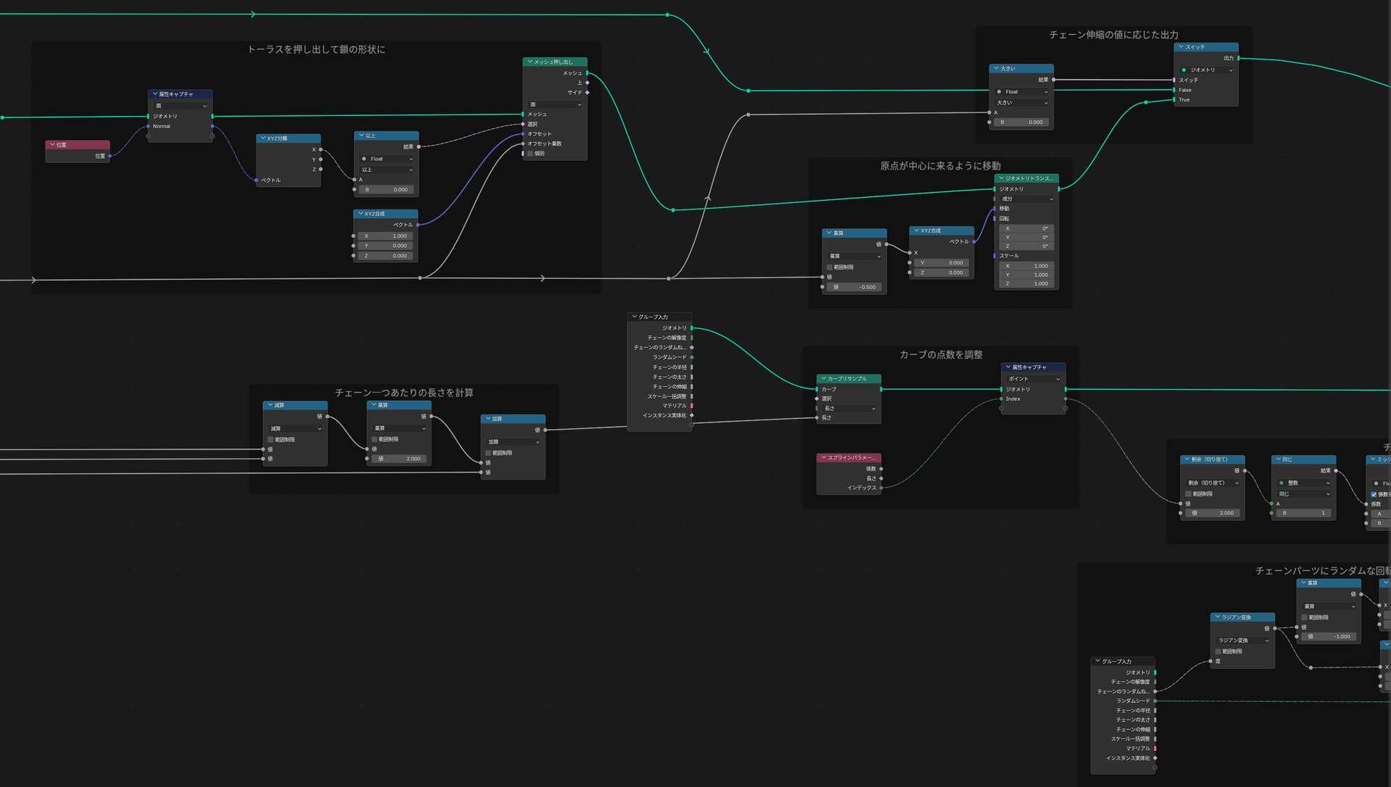The height and width of the screenshot is (787, 1391).
Task: Collapse the ラジアン変換 node chevron
Action: point(1218,617)
